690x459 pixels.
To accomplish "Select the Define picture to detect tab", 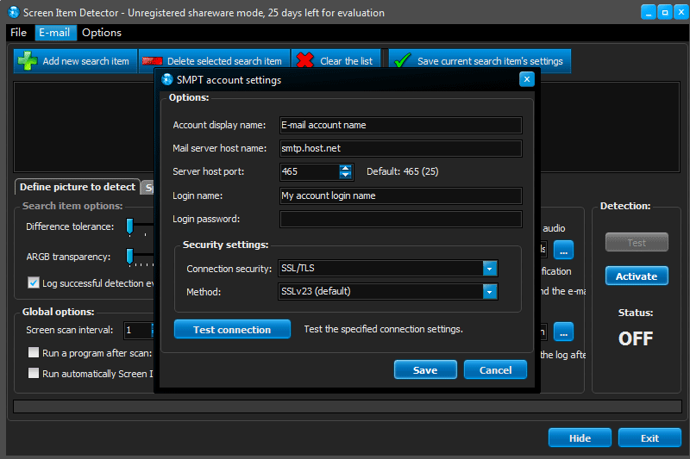I will point(78,187).
